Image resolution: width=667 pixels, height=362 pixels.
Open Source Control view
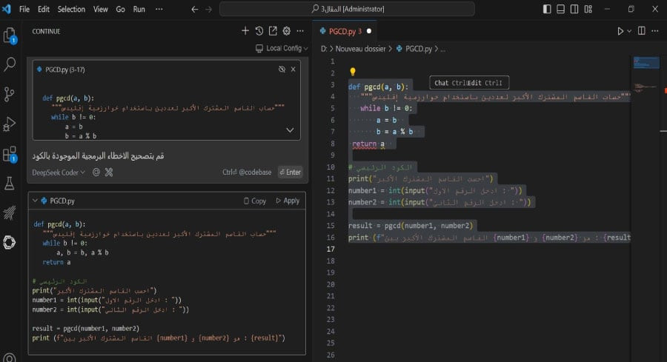[x=10, y=94]
